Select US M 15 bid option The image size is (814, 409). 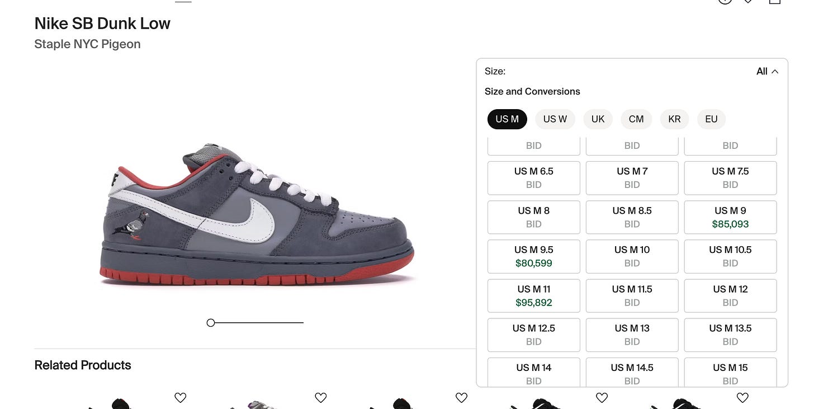pos(730,373)
